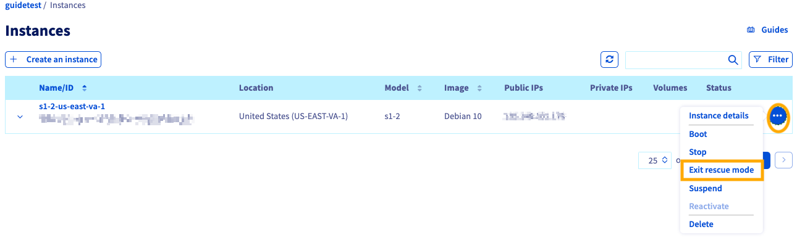Click the Guides book icon
The image size is (797, 240).
[751, 30]
